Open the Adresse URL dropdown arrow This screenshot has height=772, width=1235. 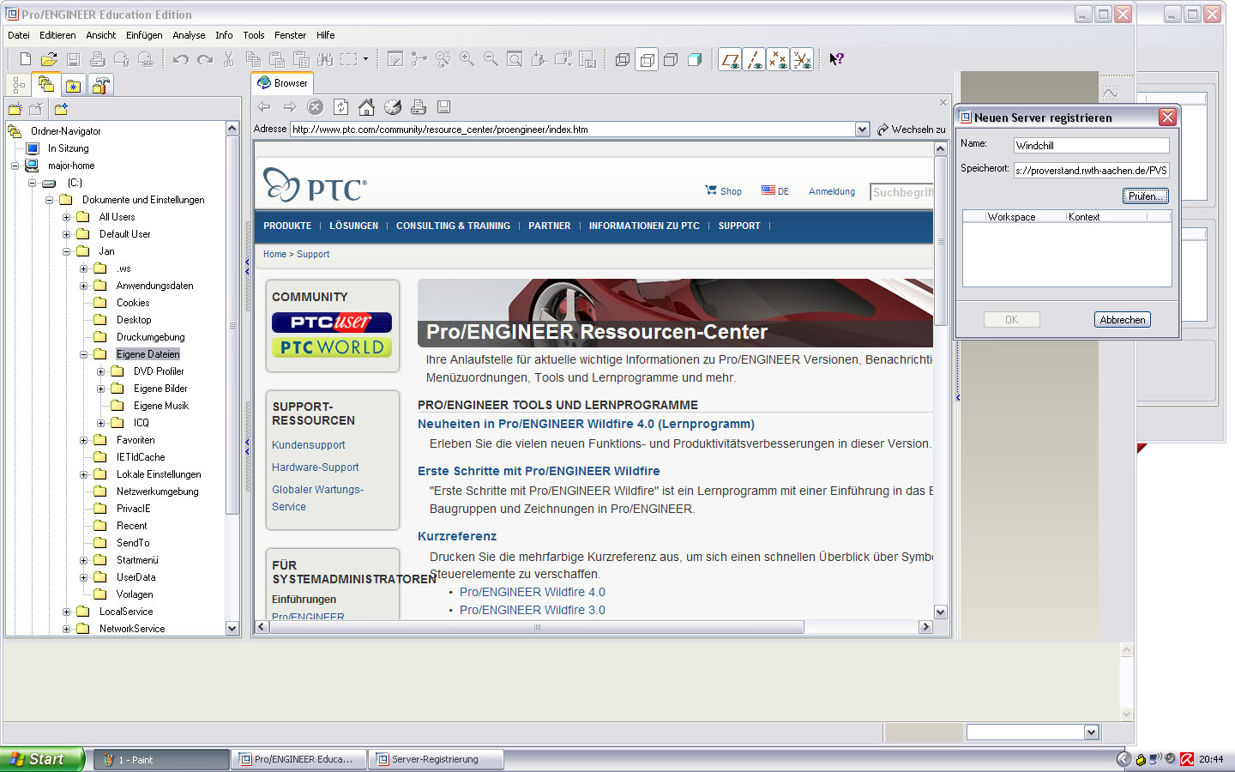point(862,130)
